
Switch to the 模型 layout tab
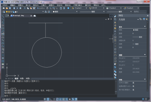pos(16,79)
